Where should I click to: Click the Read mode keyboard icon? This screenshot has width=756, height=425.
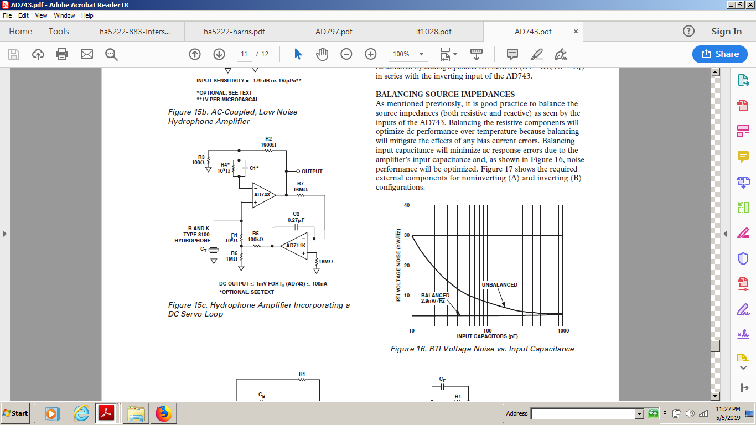coord(477,54)
